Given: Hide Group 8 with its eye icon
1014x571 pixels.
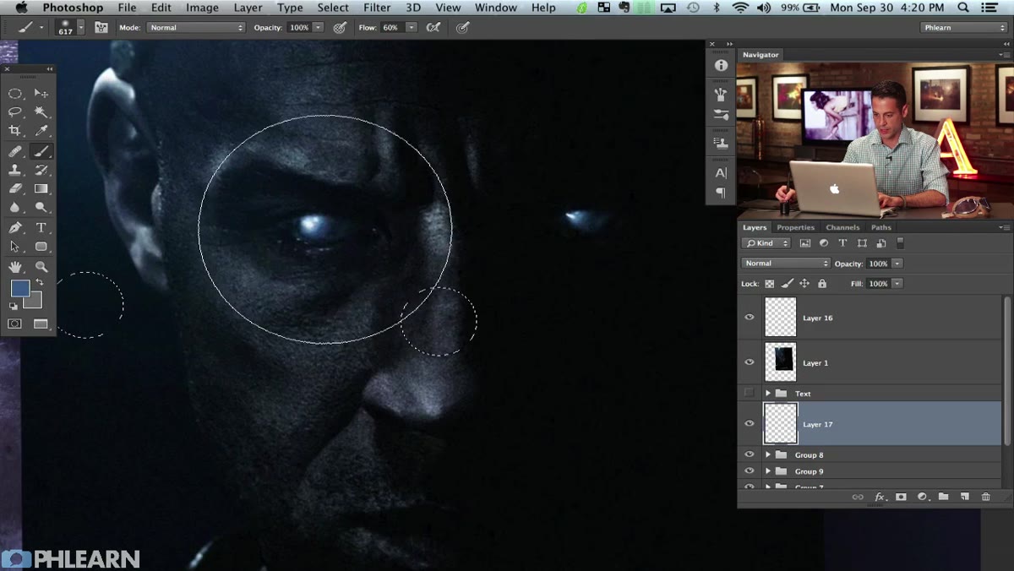Looking at the screenshot, I should 749,454.
